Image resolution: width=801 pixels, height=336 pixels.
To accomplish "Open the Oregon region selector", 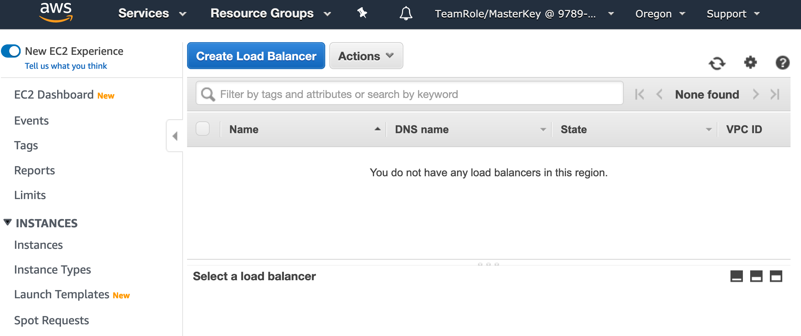I will coord(660,14).
